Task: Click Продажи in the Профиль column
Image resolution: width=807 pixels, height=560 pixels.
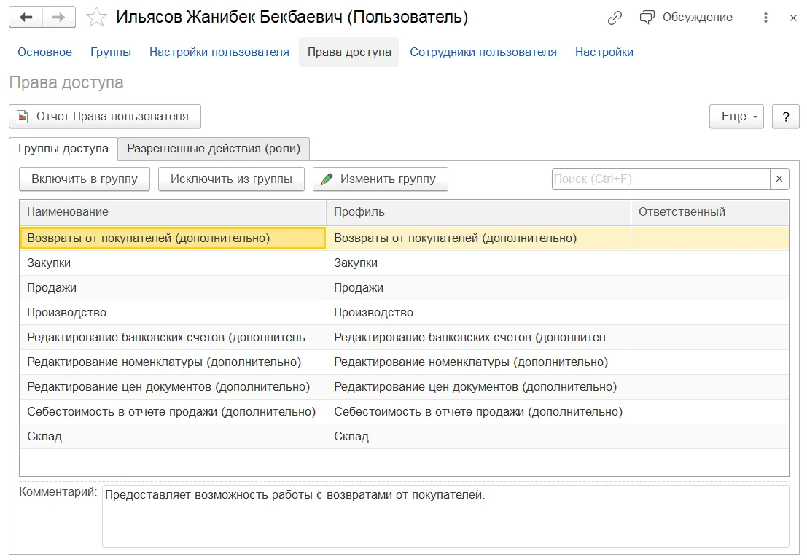Action: [478, 288]
